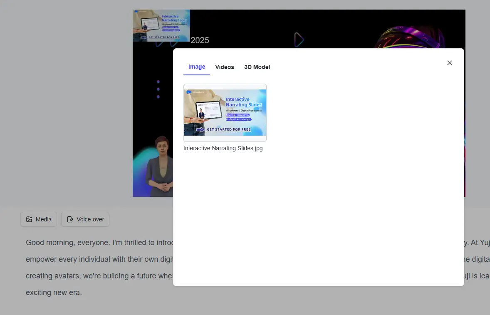Open the Voice-over button
The image size is (490, 315).
click(85, 219)
